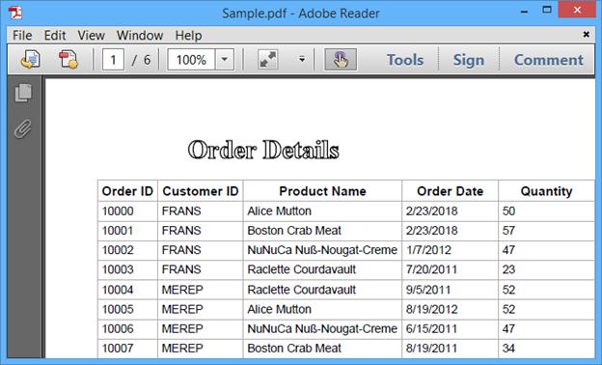Open the small toolbar options dropdown arrow
This screenshot has width=602, height=365.
tap(302, 60)
